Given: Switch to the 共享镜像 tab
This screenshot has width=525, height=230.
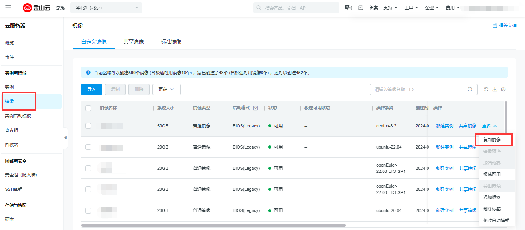Looking at the screenshot, I should [134, 42].
